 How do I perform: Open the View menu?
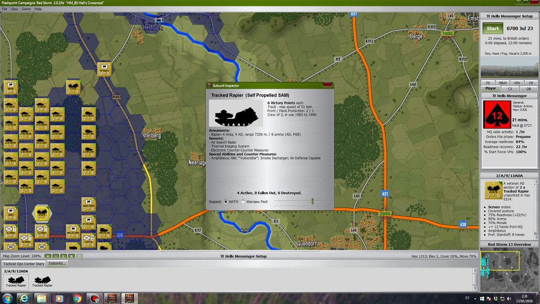(x=14, y=9)
